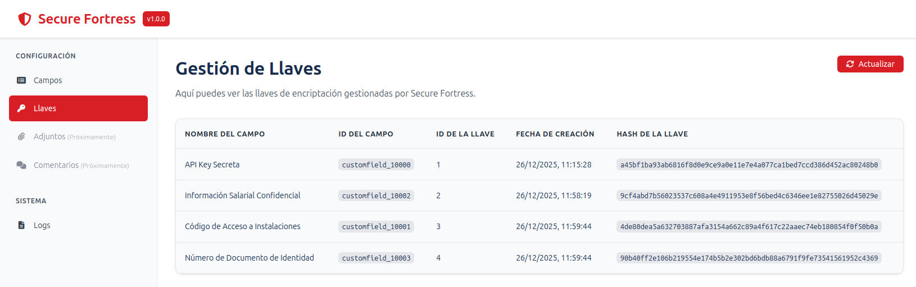Click the Hash de la Llave column header

(x=652, y=134)
